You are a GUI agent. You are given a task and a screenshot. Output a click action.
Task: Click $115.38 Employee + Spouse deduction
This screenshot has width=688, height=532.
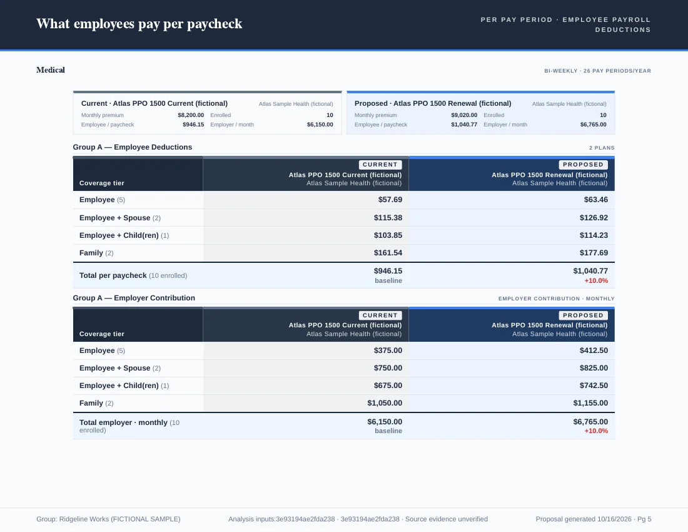point(388,218)
